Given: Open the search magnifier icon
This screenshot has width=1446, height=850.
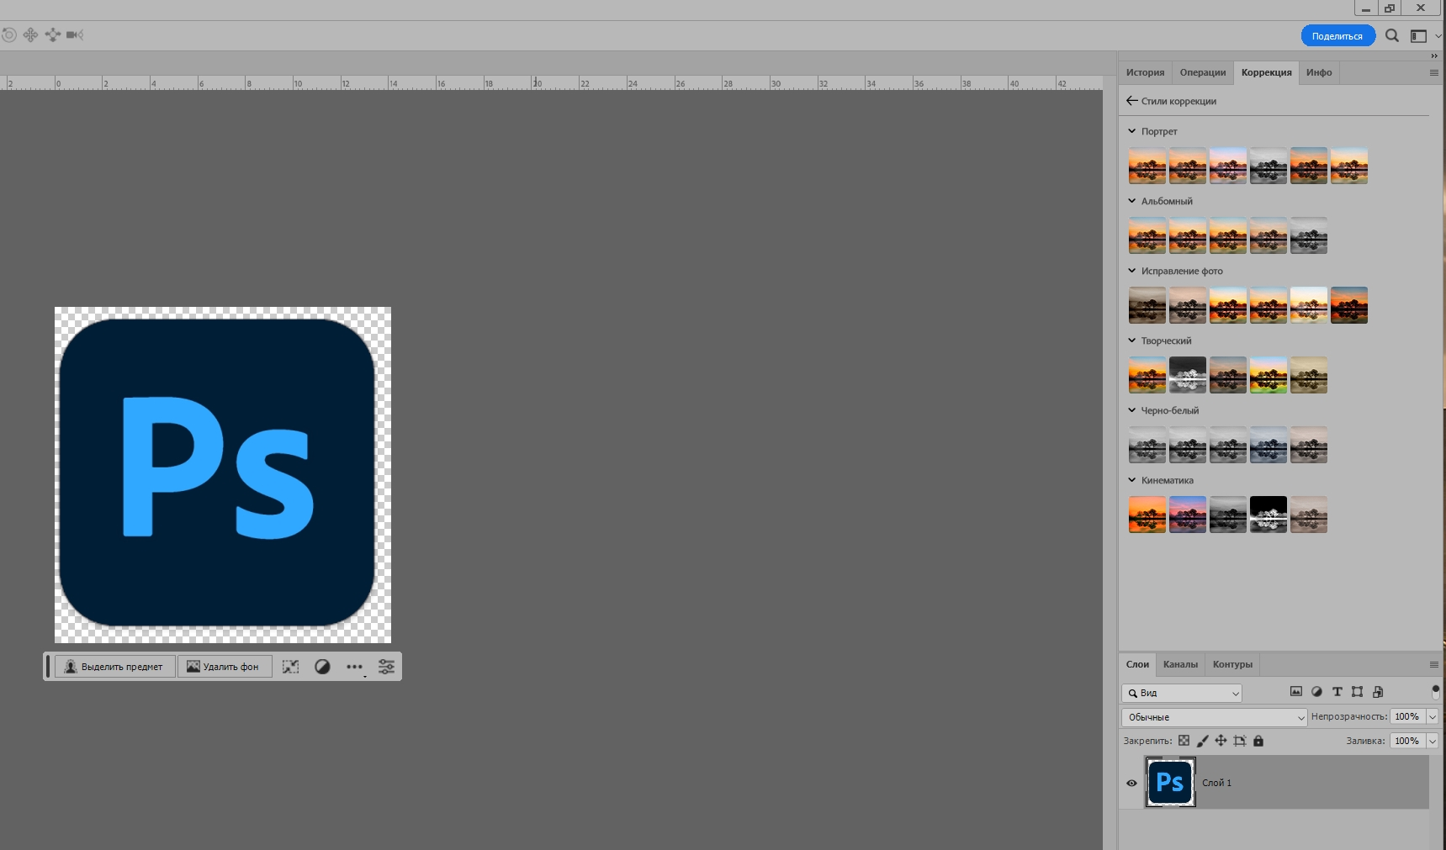Looking at the screenshot, I should [x=1392, y=35].
